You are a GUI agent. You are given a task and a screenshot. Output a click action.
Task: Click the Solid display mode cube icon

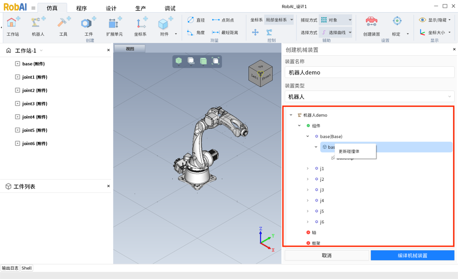[x=191, y=61]
